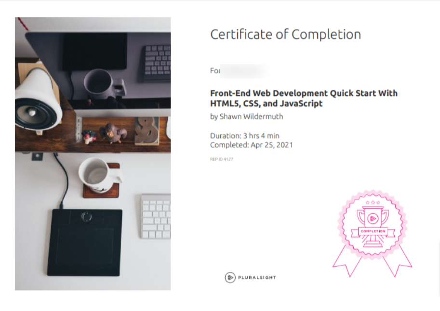Click the 'PLURALSIGHT' wordmark text
Image resolution: width=440 pixels, height=311 pixels.
tap(257, 278)
